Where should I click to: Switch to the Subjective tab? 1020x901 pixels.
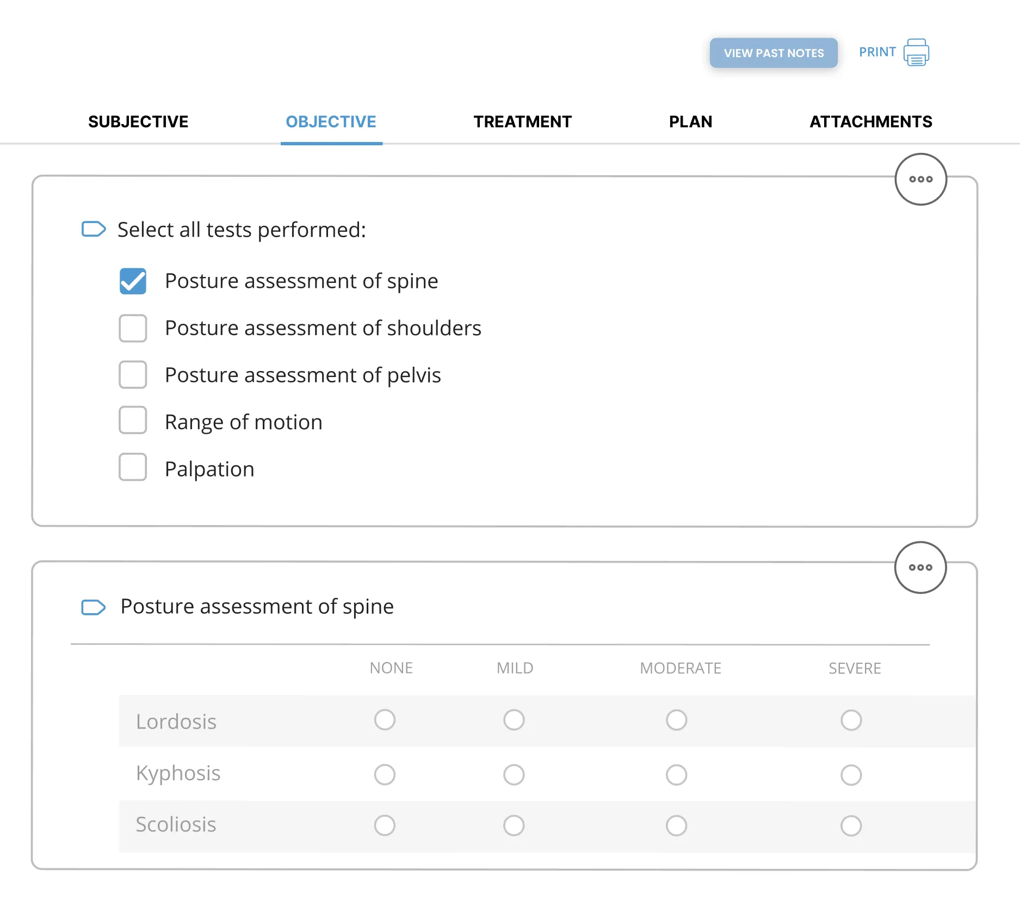point(138,121)
